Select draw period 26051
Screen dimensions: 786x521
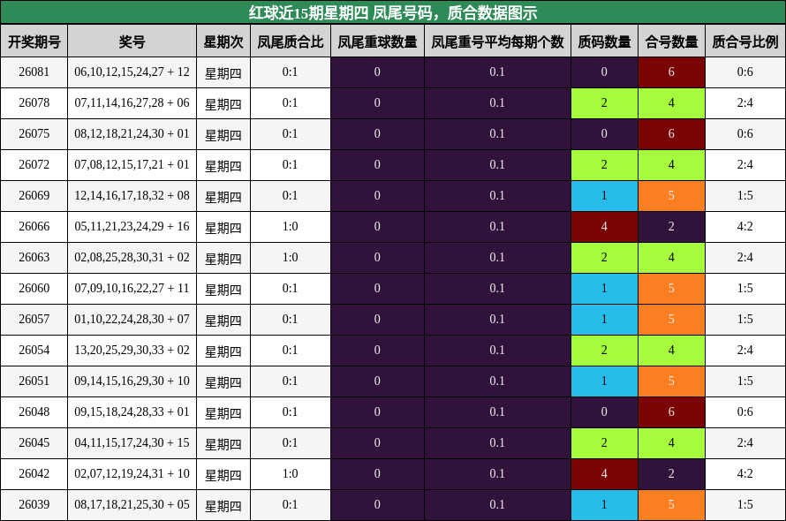34,381
